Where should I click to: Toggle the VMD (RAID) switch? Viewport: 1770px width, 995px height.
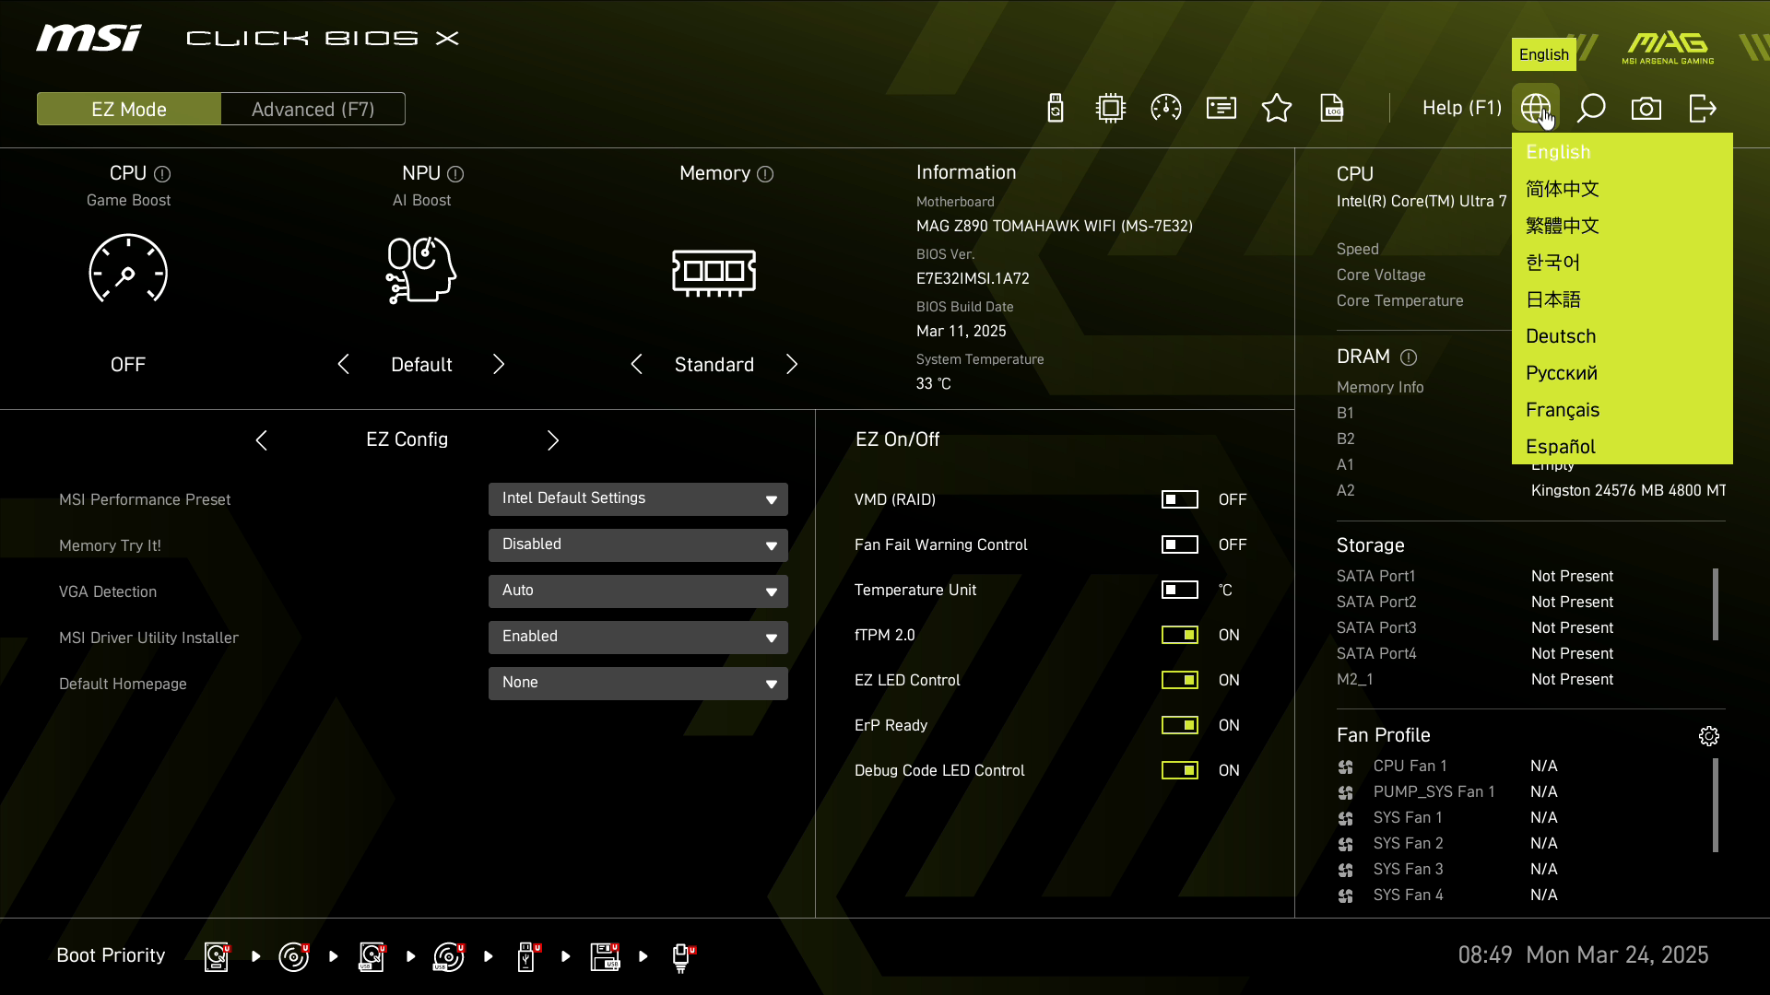click(x=1179, y=499)
